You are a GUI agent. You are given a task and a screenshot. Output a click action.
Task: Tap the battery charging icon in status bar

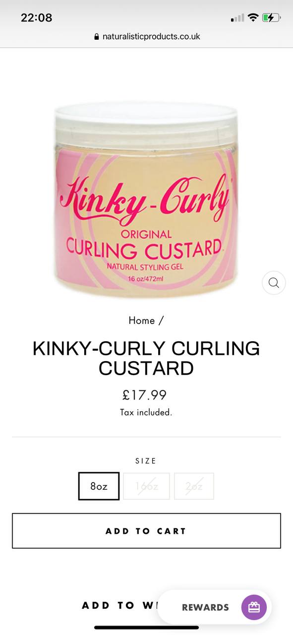coord(272,18)
